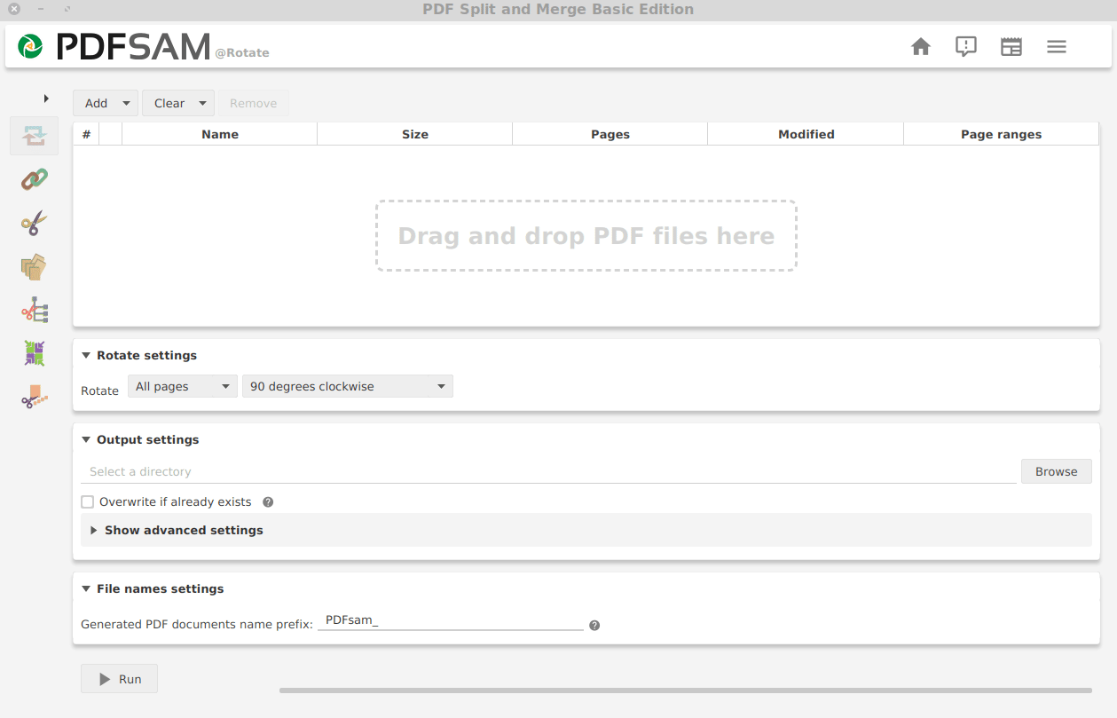The width and height of the screenshot is (1117, 718).
Task: Open the purple-green arrows grid tool
Action: [x=34, y=353]
